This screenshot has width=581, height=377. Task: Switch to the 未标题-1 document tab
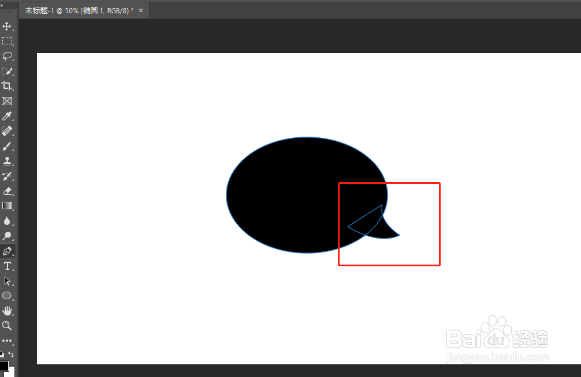coord(79,11)
